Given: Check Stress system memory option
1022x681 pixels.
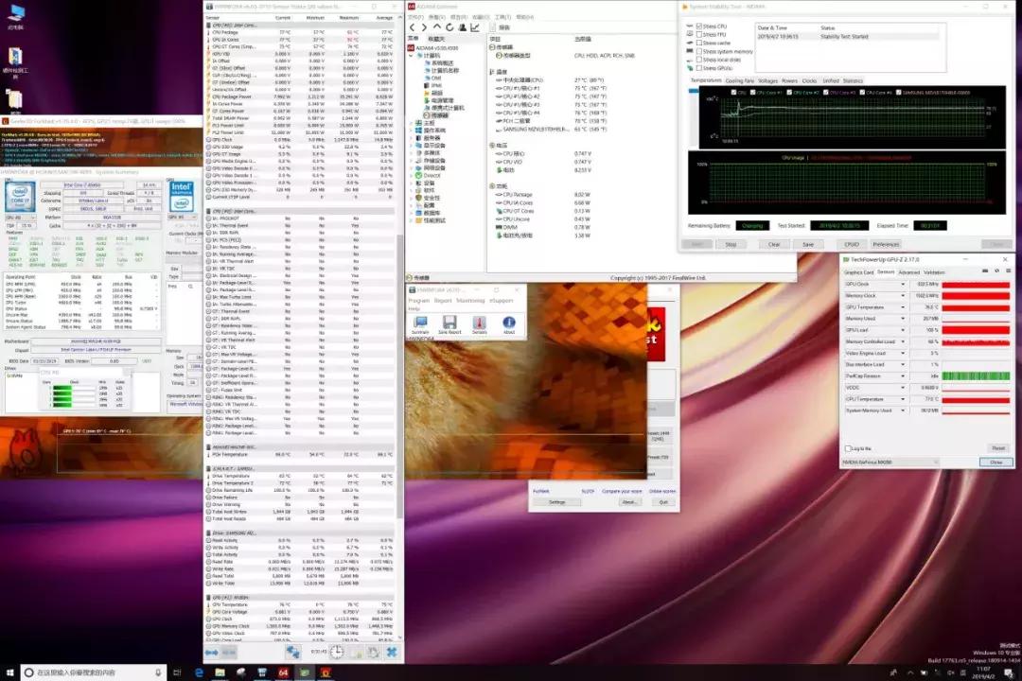Looking at the screenshot, I should pyautogui.click(x=698, y=51).
